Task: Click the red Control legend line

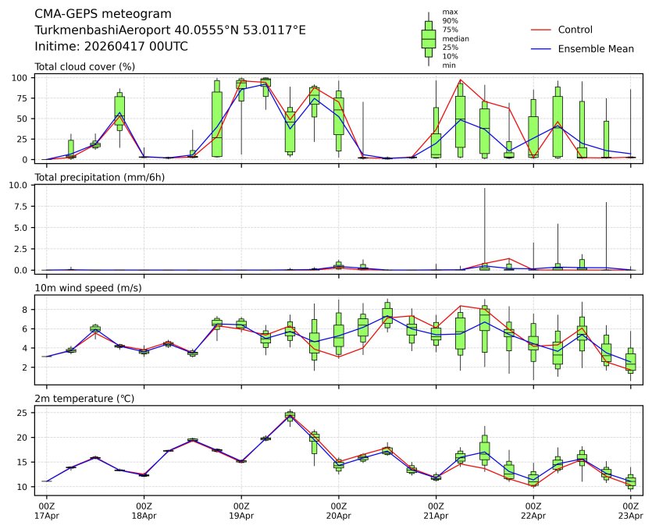Action: tap(541, 30)
